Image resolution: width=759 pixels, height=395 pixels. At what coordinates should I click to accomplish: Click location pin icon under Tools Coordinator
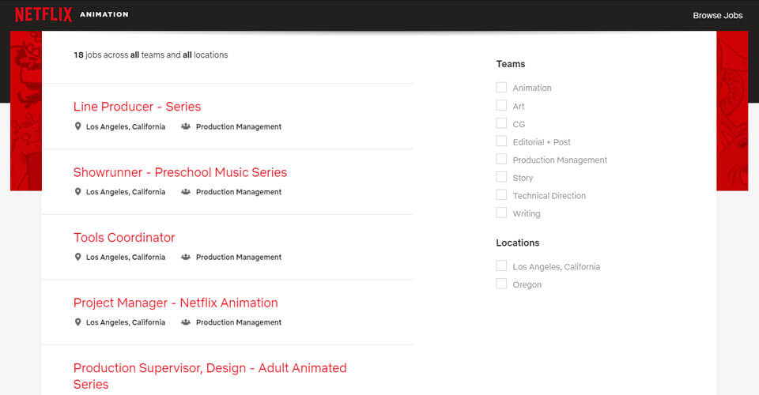tap(77, 257)
